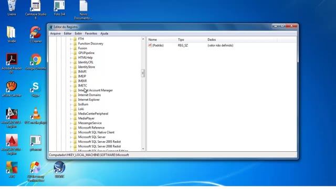Click the Internet Explorer folder icon
Image resolution: width=336 pixels, height=189 pixels.
(x=75, y=100)
